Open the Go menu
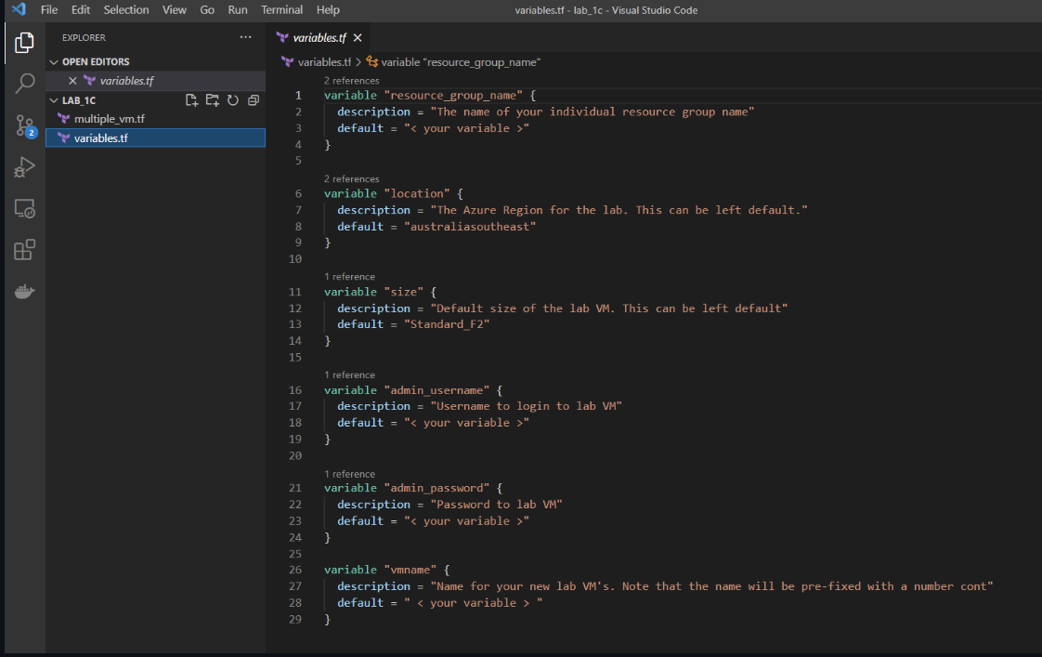 [x=207, y=10]
